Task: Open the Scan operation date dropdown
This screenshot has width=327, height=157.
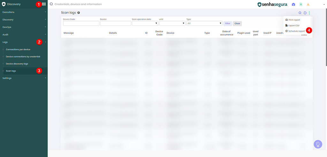Action: (x=145, y=23)
